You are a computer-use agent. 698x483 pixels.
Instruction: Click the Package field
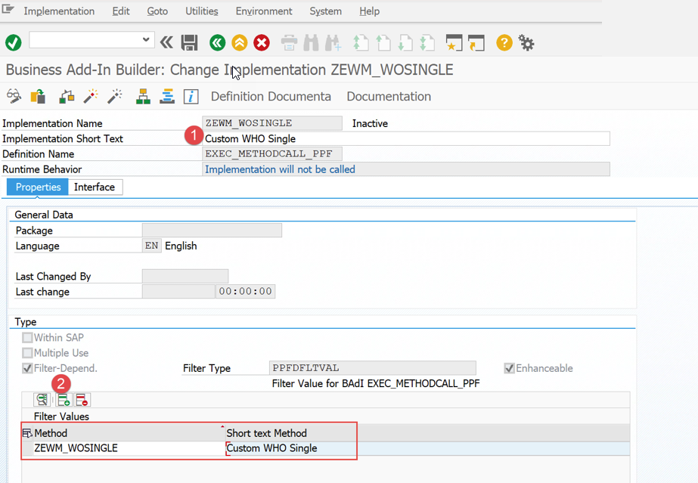212,231
